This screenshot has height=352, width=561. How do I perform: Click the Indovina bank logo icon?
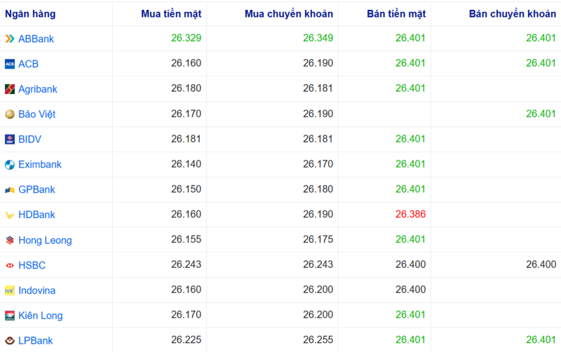pos(10,290)
